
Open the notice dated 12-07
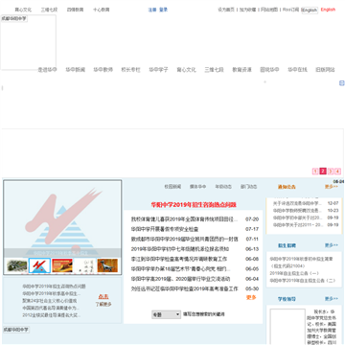pyautogui.click(x=297, y=203)
